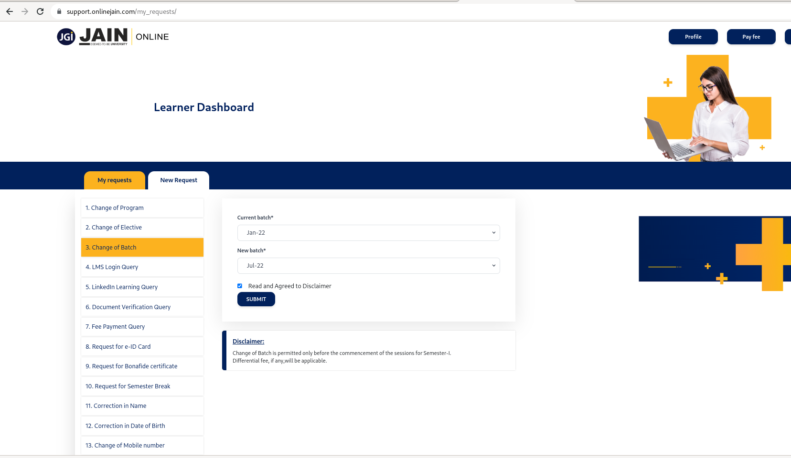This screenshot has width=791, height=458.
Task: Open 4. LMS Login Query
Action: pyautogui.click(x=142, y=267)
